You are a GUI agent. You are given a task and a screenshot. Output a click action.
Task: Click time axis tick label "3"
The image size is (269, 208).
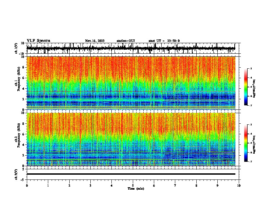pos(90,186)
